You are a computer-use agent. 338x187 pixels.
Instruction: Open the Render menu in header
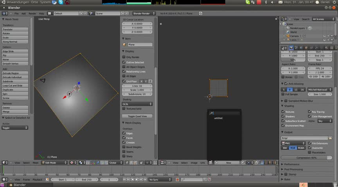32,13
